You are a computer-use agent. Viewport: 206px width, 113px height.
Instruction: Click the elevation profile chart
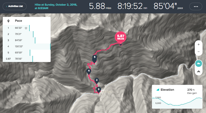tap(177, 102)
